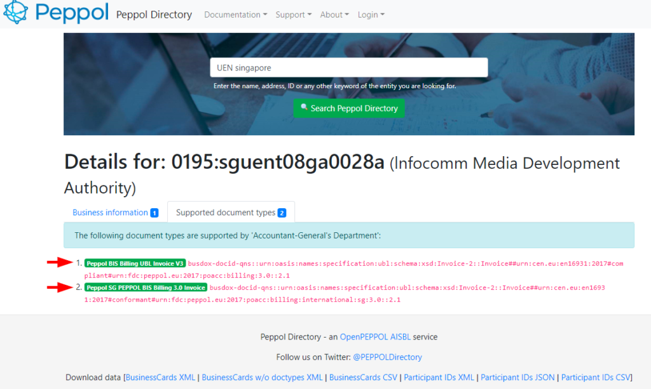Click the Peppol globe logo icon
This screenshot has height=389, width=651.
[15, 11]
